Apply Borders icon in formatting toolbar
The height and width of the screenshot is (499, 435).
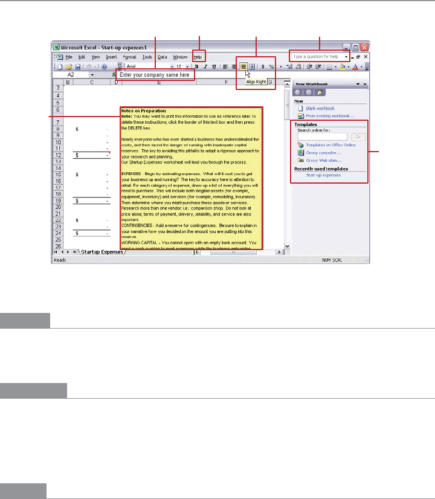click(x=329, y=66)
